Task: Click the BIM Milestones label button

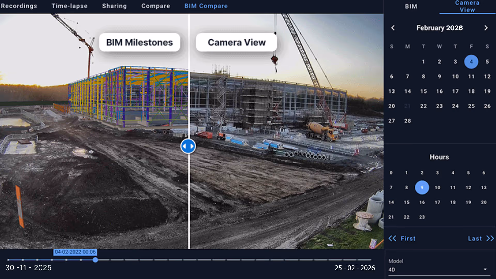Action: [139, 42]
